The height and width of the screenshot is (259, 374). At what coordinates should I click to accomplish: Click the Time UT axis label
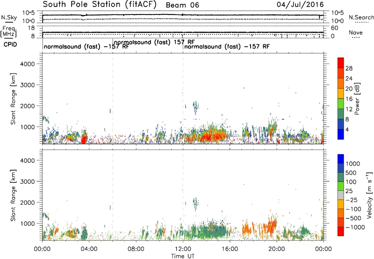pos(183,256)
